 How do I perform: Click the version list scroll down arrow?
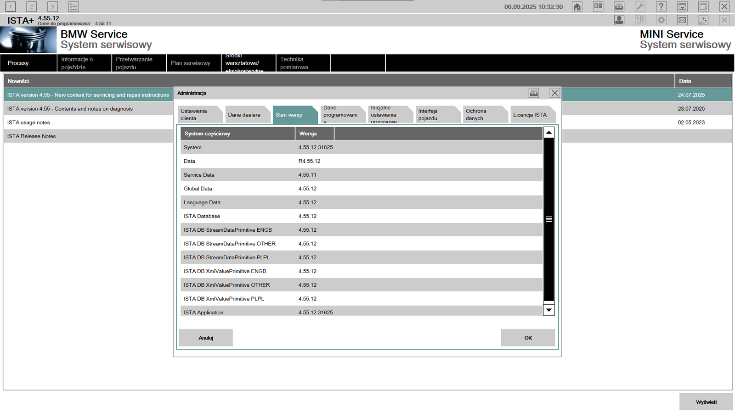(549, 310)
